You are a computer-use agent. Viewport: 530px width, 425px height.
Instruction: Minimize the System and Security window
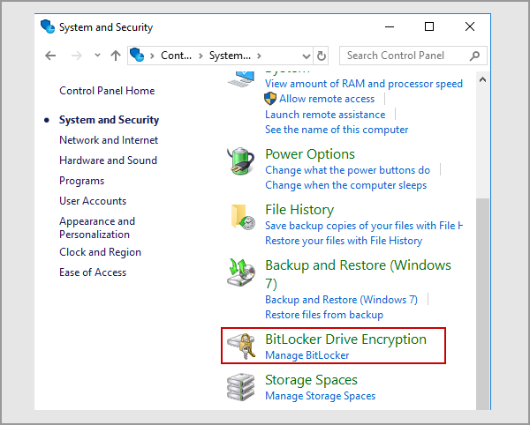click(x=390, y=26)
